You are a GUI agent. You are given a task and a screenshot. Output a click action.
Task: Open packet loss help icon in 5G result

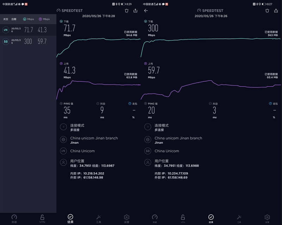click(x=271, y=104)
